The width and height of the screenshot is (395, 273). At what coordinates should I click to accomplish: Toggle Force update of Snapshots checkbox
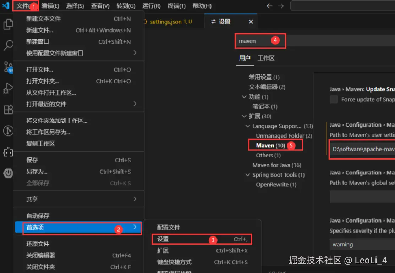pyautogui.click(x=334, y=99)
